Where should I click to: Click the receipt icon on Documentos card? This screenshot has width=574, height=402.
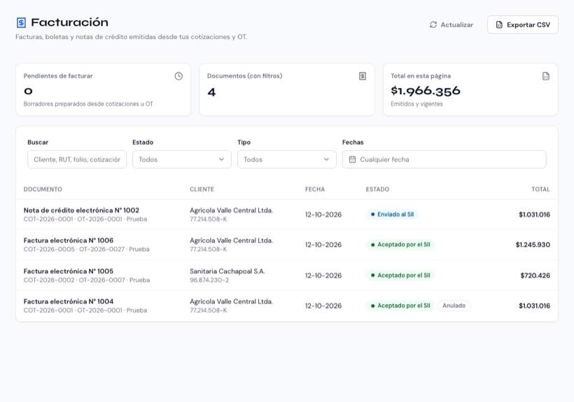click(363, 76)
